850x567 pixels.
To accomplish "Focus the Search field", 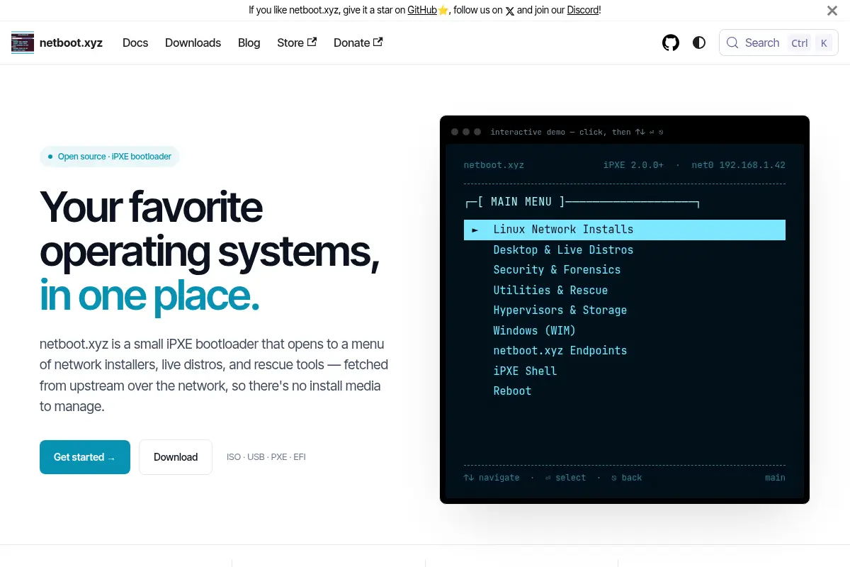I will 778,43.
